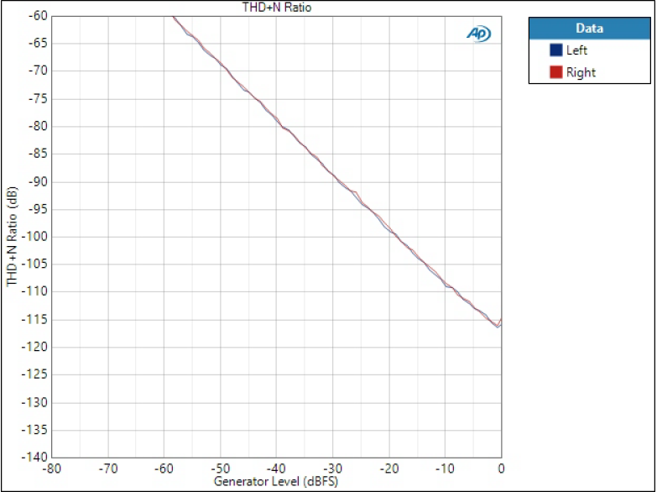Click the -85 tick on the vertical axis
Image resolution: width=657 pixels, height=492 pixels.
click(x=38, y=154)
